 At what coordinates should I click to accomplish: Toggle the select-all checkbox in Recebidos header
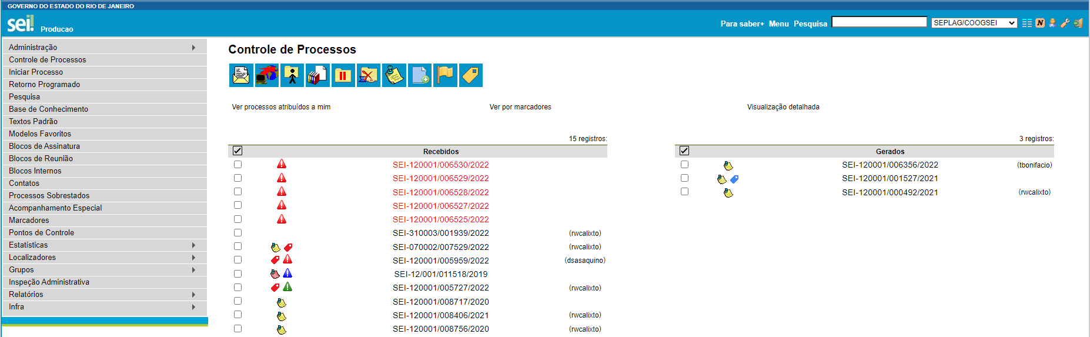(238, 151)
